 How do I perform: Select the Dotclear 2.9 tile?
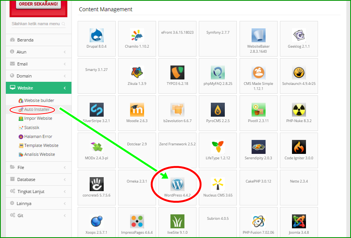pos(137,150)
